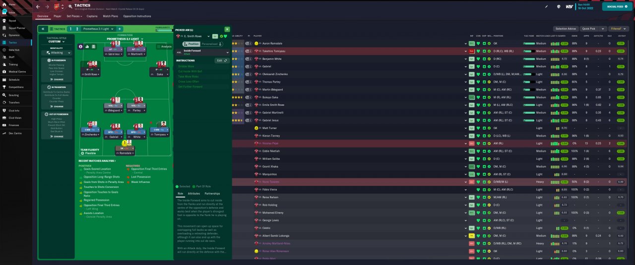
Task: Click the search magnifier icon beside the Tactics title
Action: tap(70, 7)
